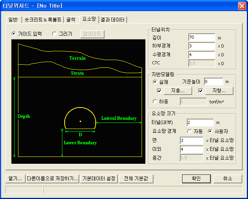Switch to the 일반 tab
The width and height of the screenshot is (248, 199).
[14, 20]
